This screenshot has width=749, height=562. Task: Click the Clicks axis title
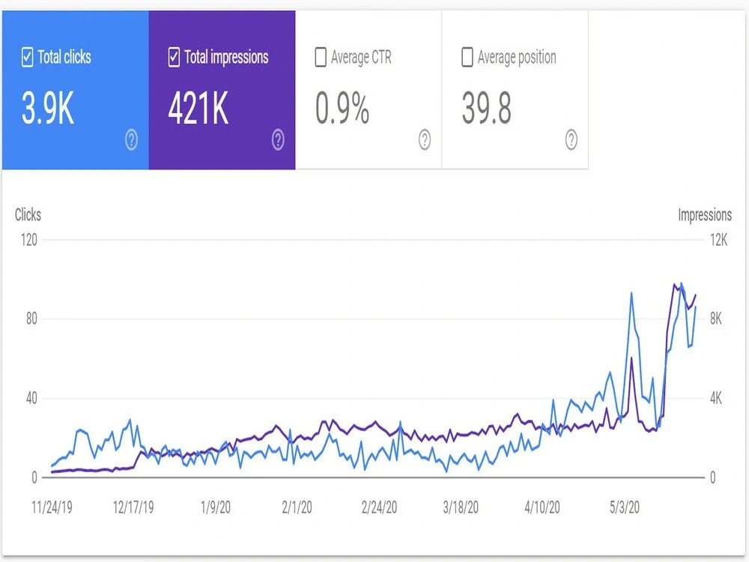tap(28, 214)
